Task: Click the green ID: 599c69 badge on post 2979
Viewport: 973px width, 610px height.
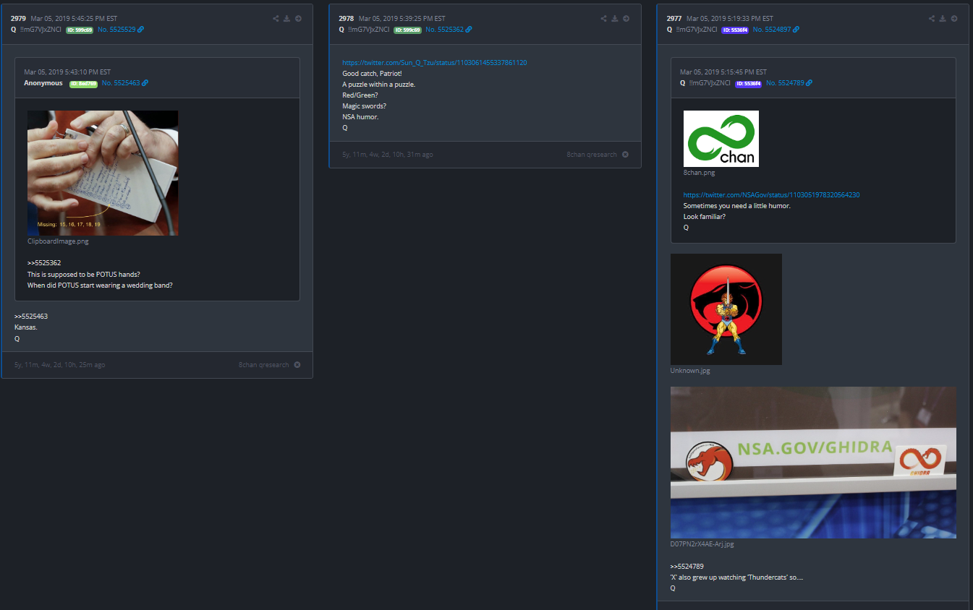Action: tap(80, 30)
